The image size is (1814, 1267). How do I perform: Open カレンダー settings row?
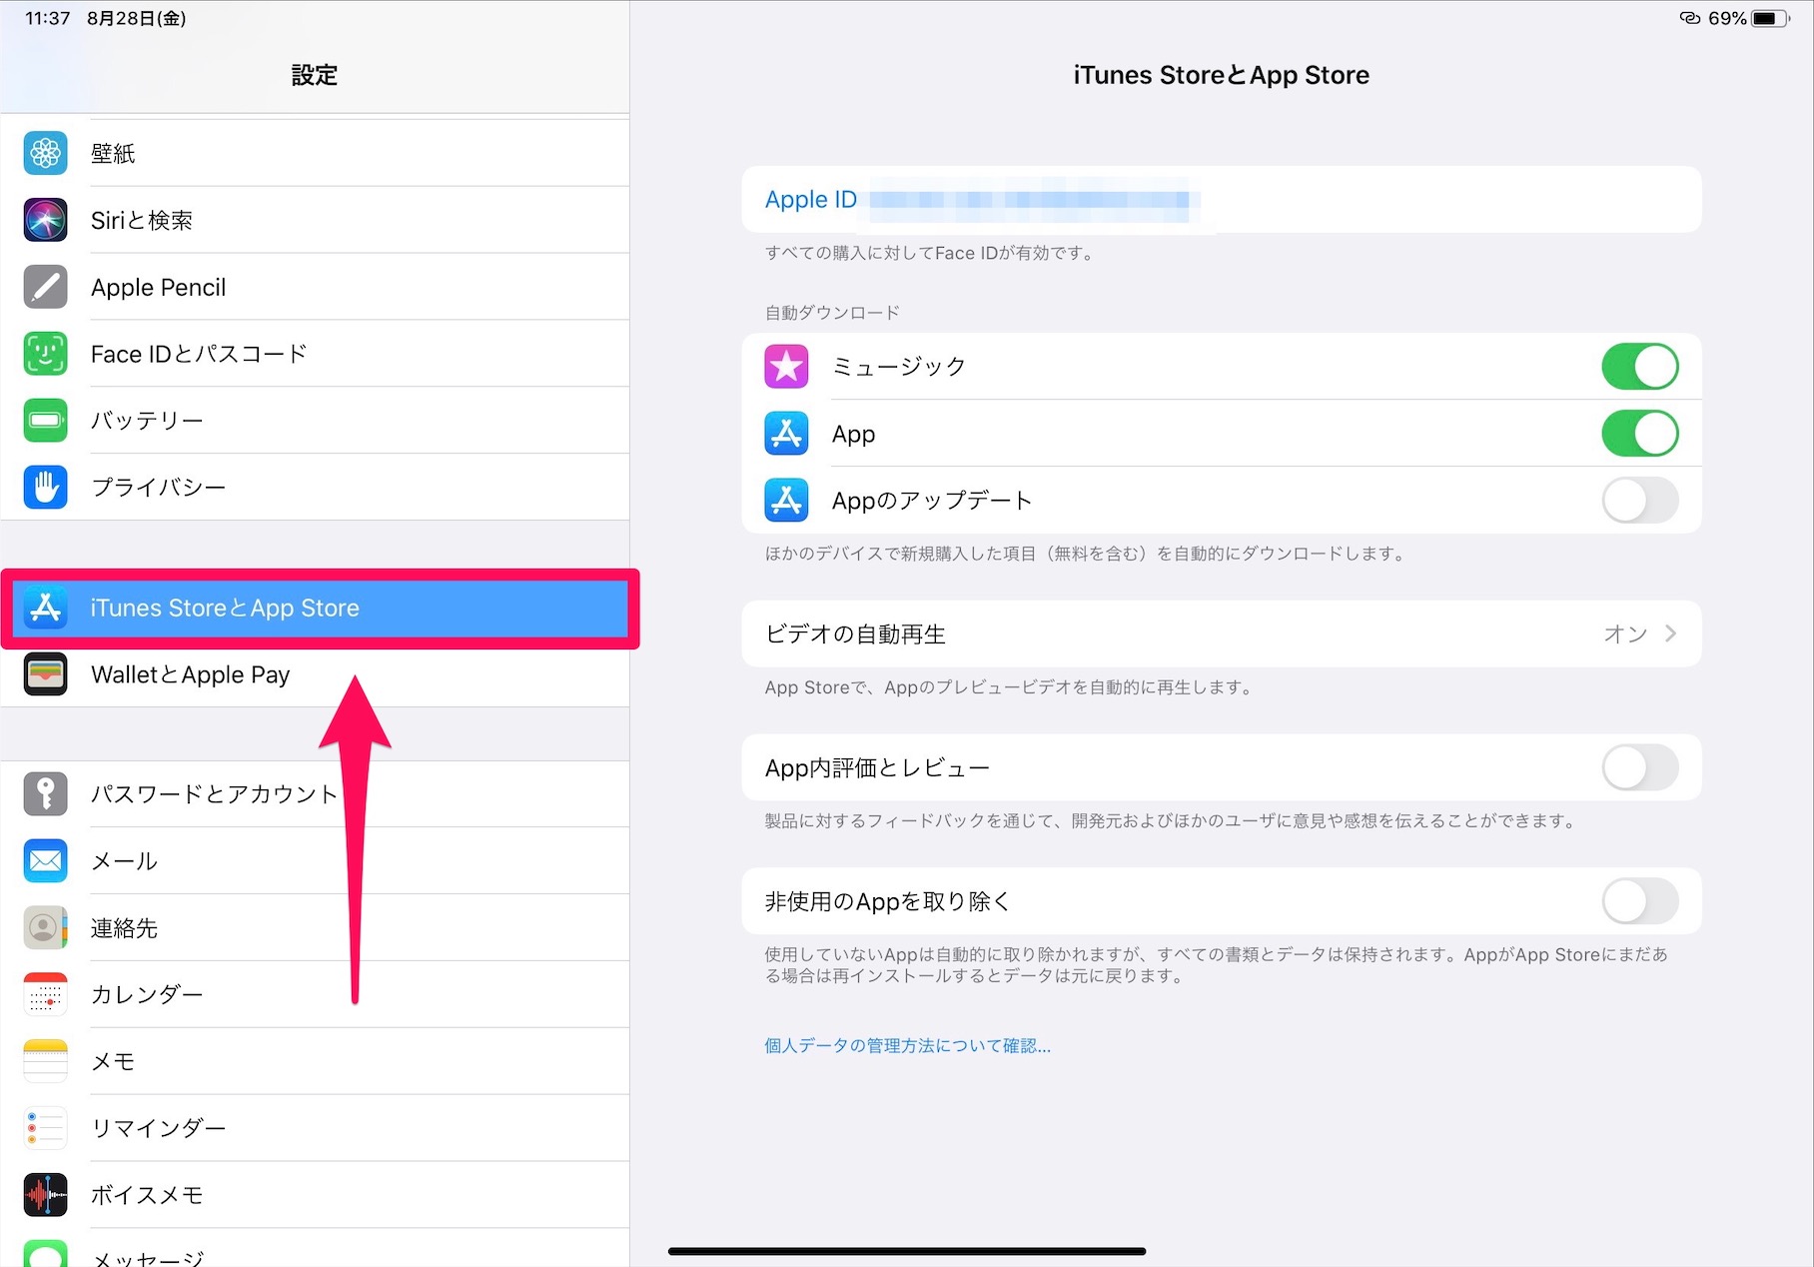click(x=315, y=995)
